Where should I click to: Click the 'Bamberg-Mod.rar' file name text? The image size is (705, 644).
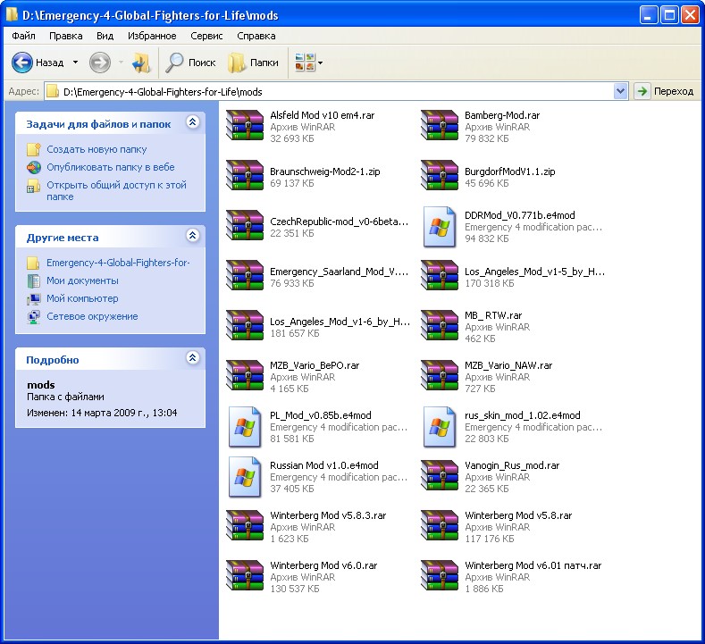click(502, 115)
